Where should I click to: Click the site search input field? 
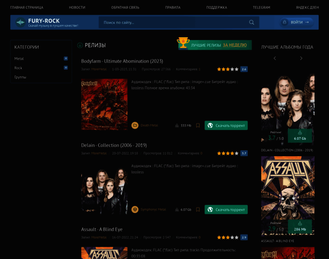pyautogui.click(x=179, y=22)
